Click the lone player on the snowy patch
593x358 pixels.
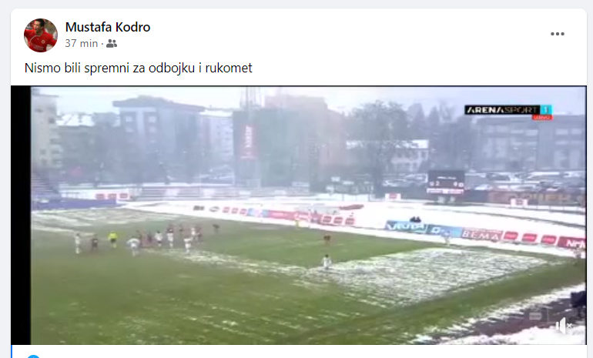327,262
